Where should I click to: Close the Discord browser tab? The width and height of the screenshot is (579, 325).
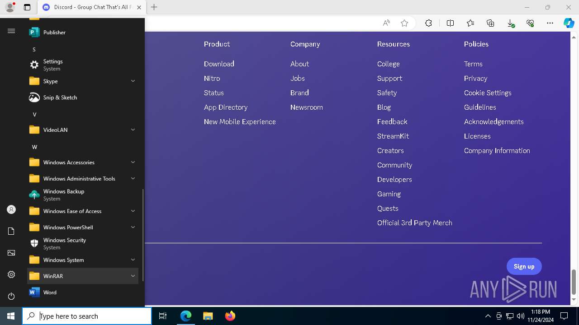pyautogui.click(x=139, y=7)
